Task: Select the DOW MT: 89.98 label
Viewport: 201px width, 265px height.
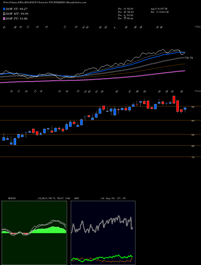Action: click(17, 14)
